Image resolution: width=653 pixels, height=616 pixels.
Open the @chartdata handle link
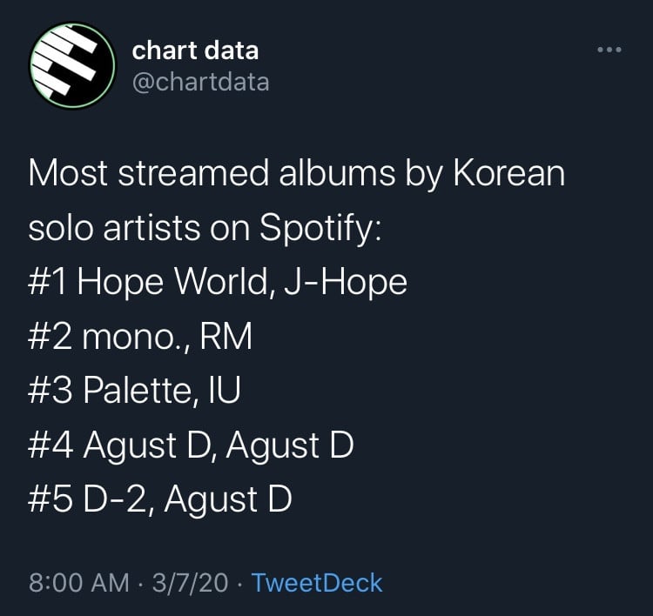pos(200,82)
